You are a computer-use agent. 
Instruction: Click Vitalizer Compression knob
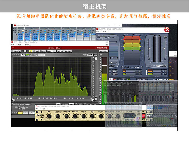[66, 116]
